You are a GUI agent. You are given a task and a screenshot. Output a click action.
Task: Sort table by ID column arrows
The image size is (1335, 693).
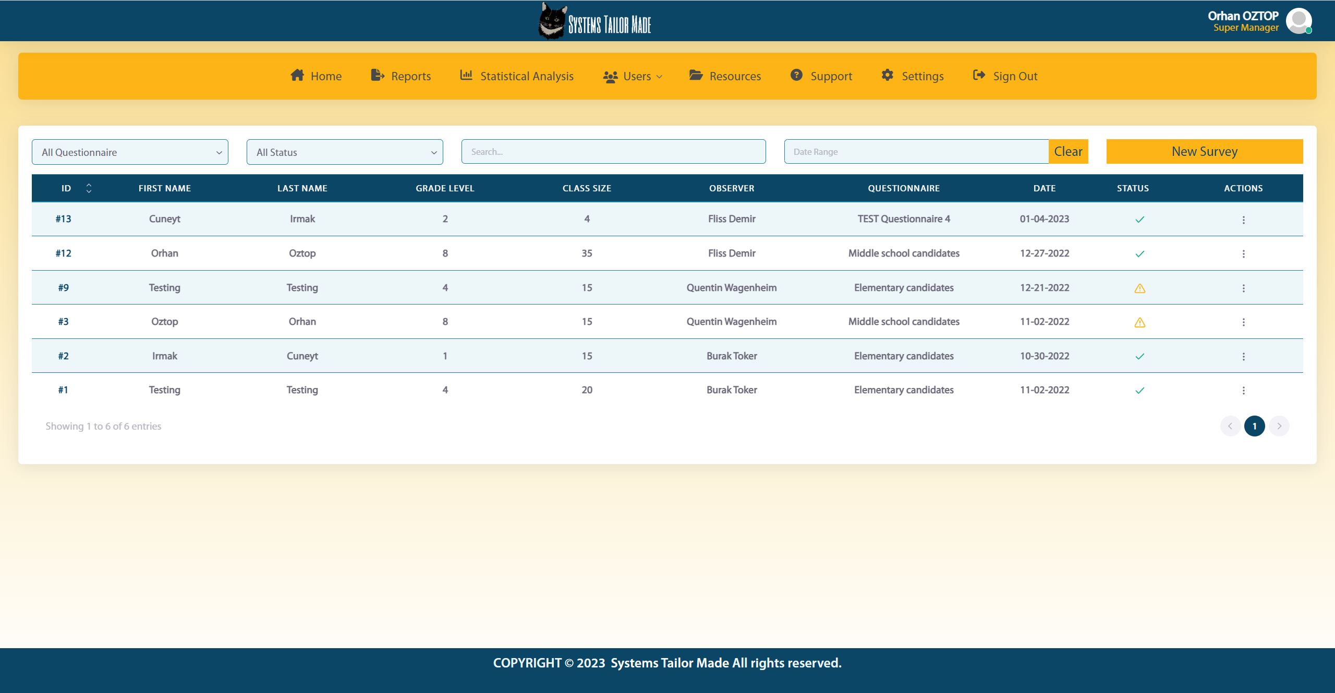click(x=89, y=188)
